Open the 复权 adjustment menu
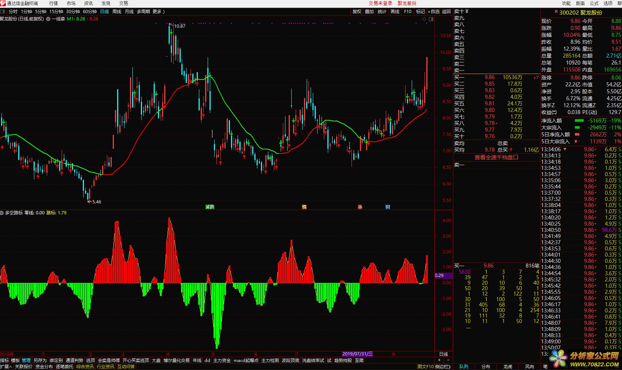 (x=357, y=12)
